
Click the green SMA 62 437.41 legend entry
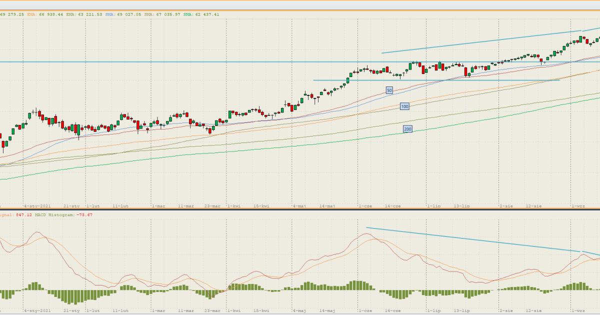click(201, 14)
